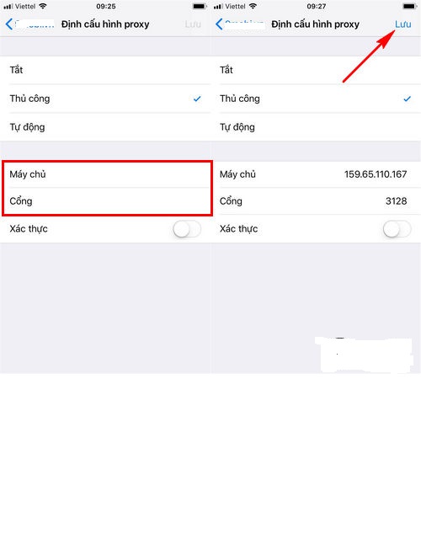Click the empty Cổng field on the left screen

[x=107, y=201]
